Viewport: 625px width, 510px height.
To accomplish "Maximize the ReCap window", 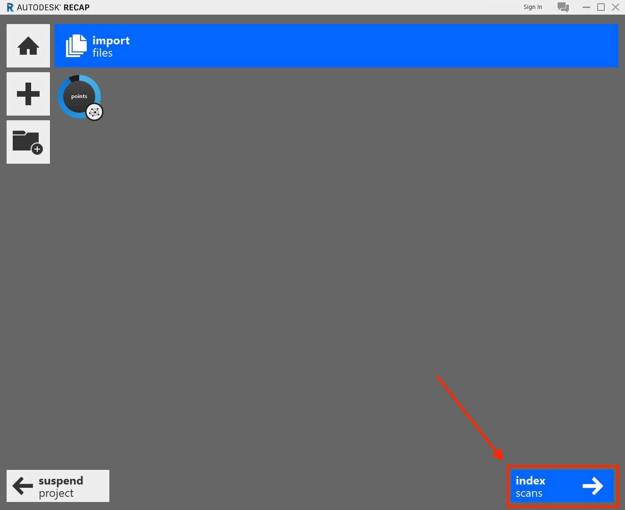I will pos(601,7).
